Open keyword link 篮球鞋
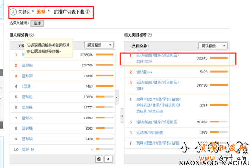 coord(27,128)
